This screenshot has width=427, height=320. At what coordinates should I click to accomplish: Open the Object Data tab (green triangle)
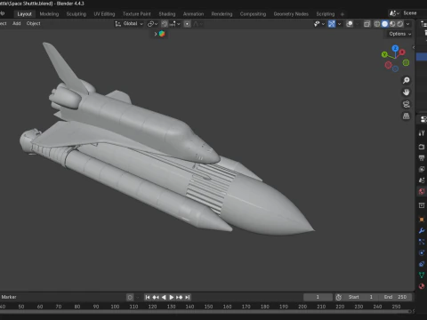tap(422, 276)
